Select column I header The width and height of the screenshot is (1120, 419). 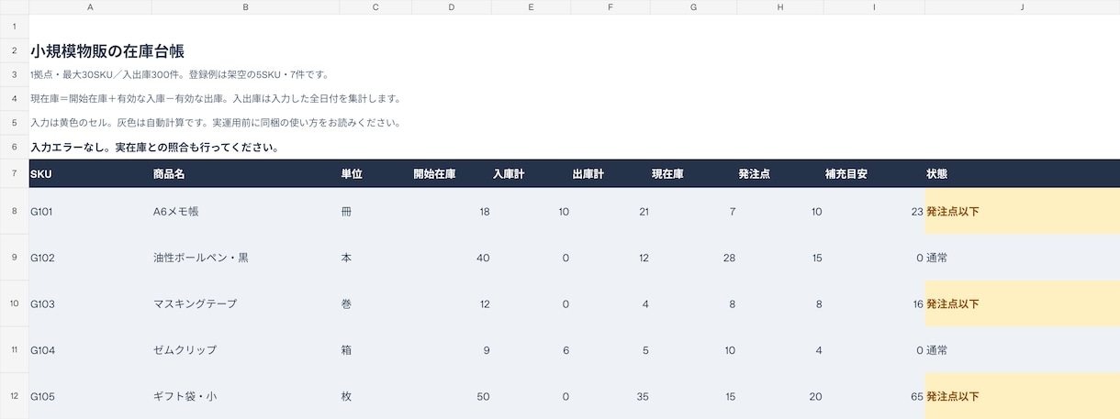874,7
